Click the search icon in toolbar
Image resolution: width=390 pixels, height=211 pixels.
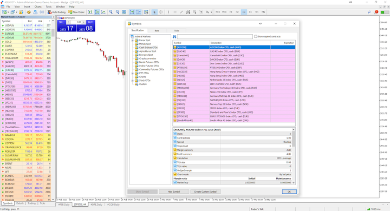coord(369,12)
